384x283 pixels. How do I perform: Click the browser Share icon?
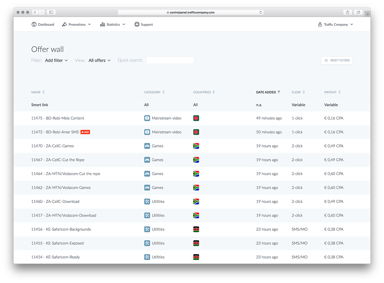347,12
